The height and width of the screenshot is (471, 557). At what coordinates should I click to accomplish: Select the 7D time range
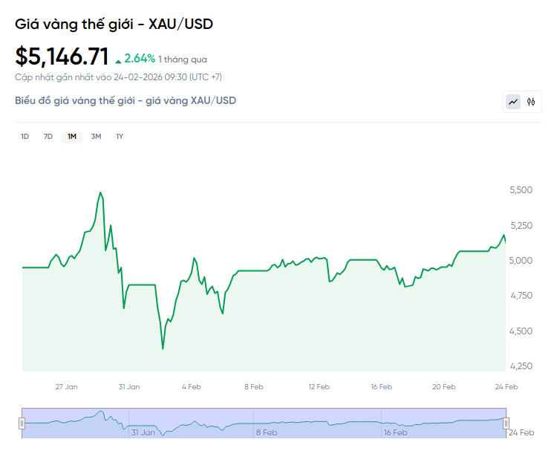[48, 137]
